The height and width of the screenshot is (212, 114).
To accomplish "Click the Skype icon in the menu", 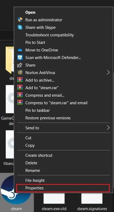I will tap(20, 27).
